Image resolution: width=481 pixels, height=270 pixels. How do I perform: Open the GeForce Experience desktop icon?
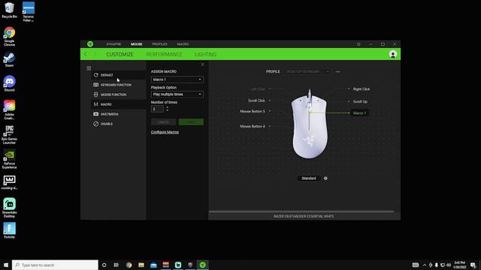click(10, 159)
